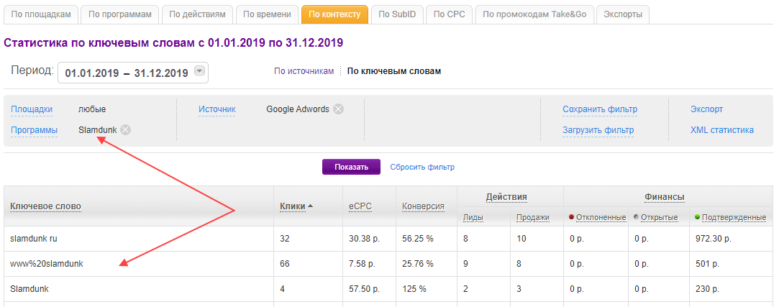
Task: Switch view to По источникам
Action: point(304,71)
